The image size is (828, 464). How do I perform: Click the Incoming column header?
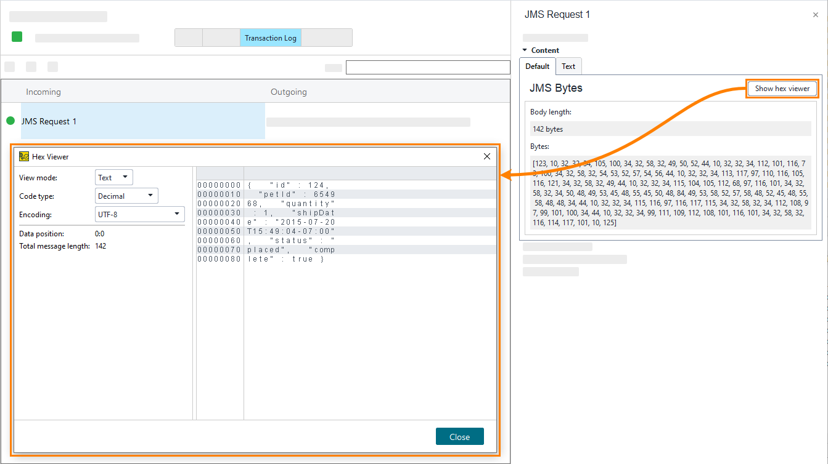pos(43,92)
